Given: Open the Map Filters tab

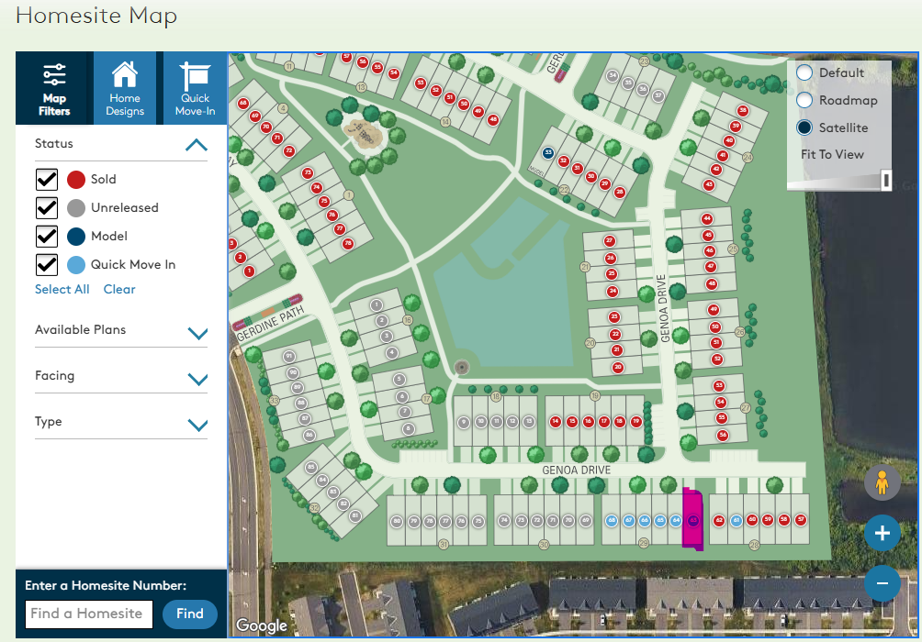Looking at the screenshot, I should point(54,88).
